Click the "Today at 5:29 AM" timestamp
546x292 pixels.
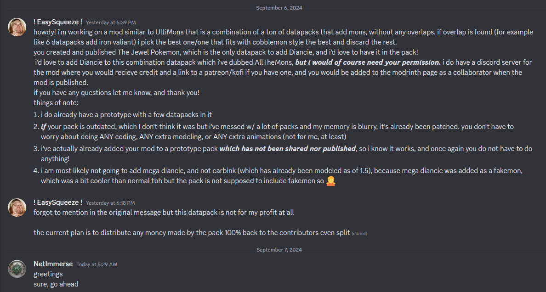pyautogui.click(x=97, y=264)
